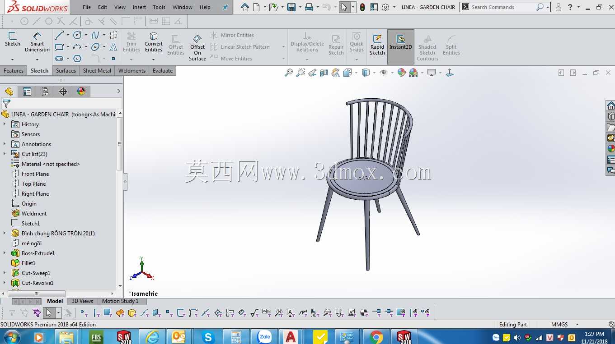
Task: Toggle Rapid Sketch mode
Action: 377,44
